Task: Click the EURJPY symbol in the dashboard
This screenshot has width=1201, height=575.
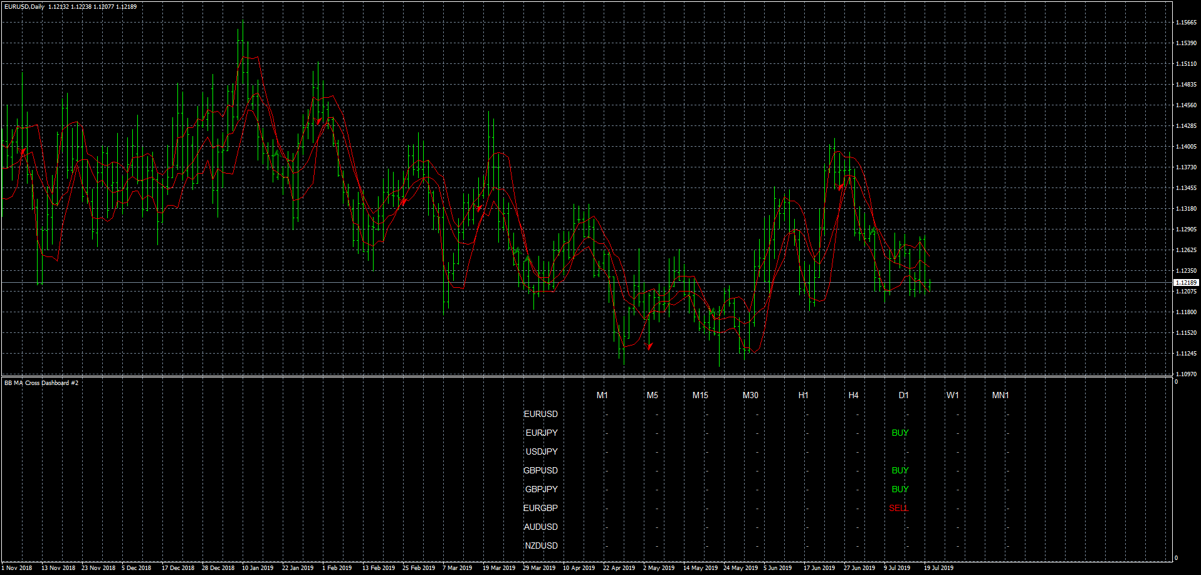Action: (x=542, y=433)
